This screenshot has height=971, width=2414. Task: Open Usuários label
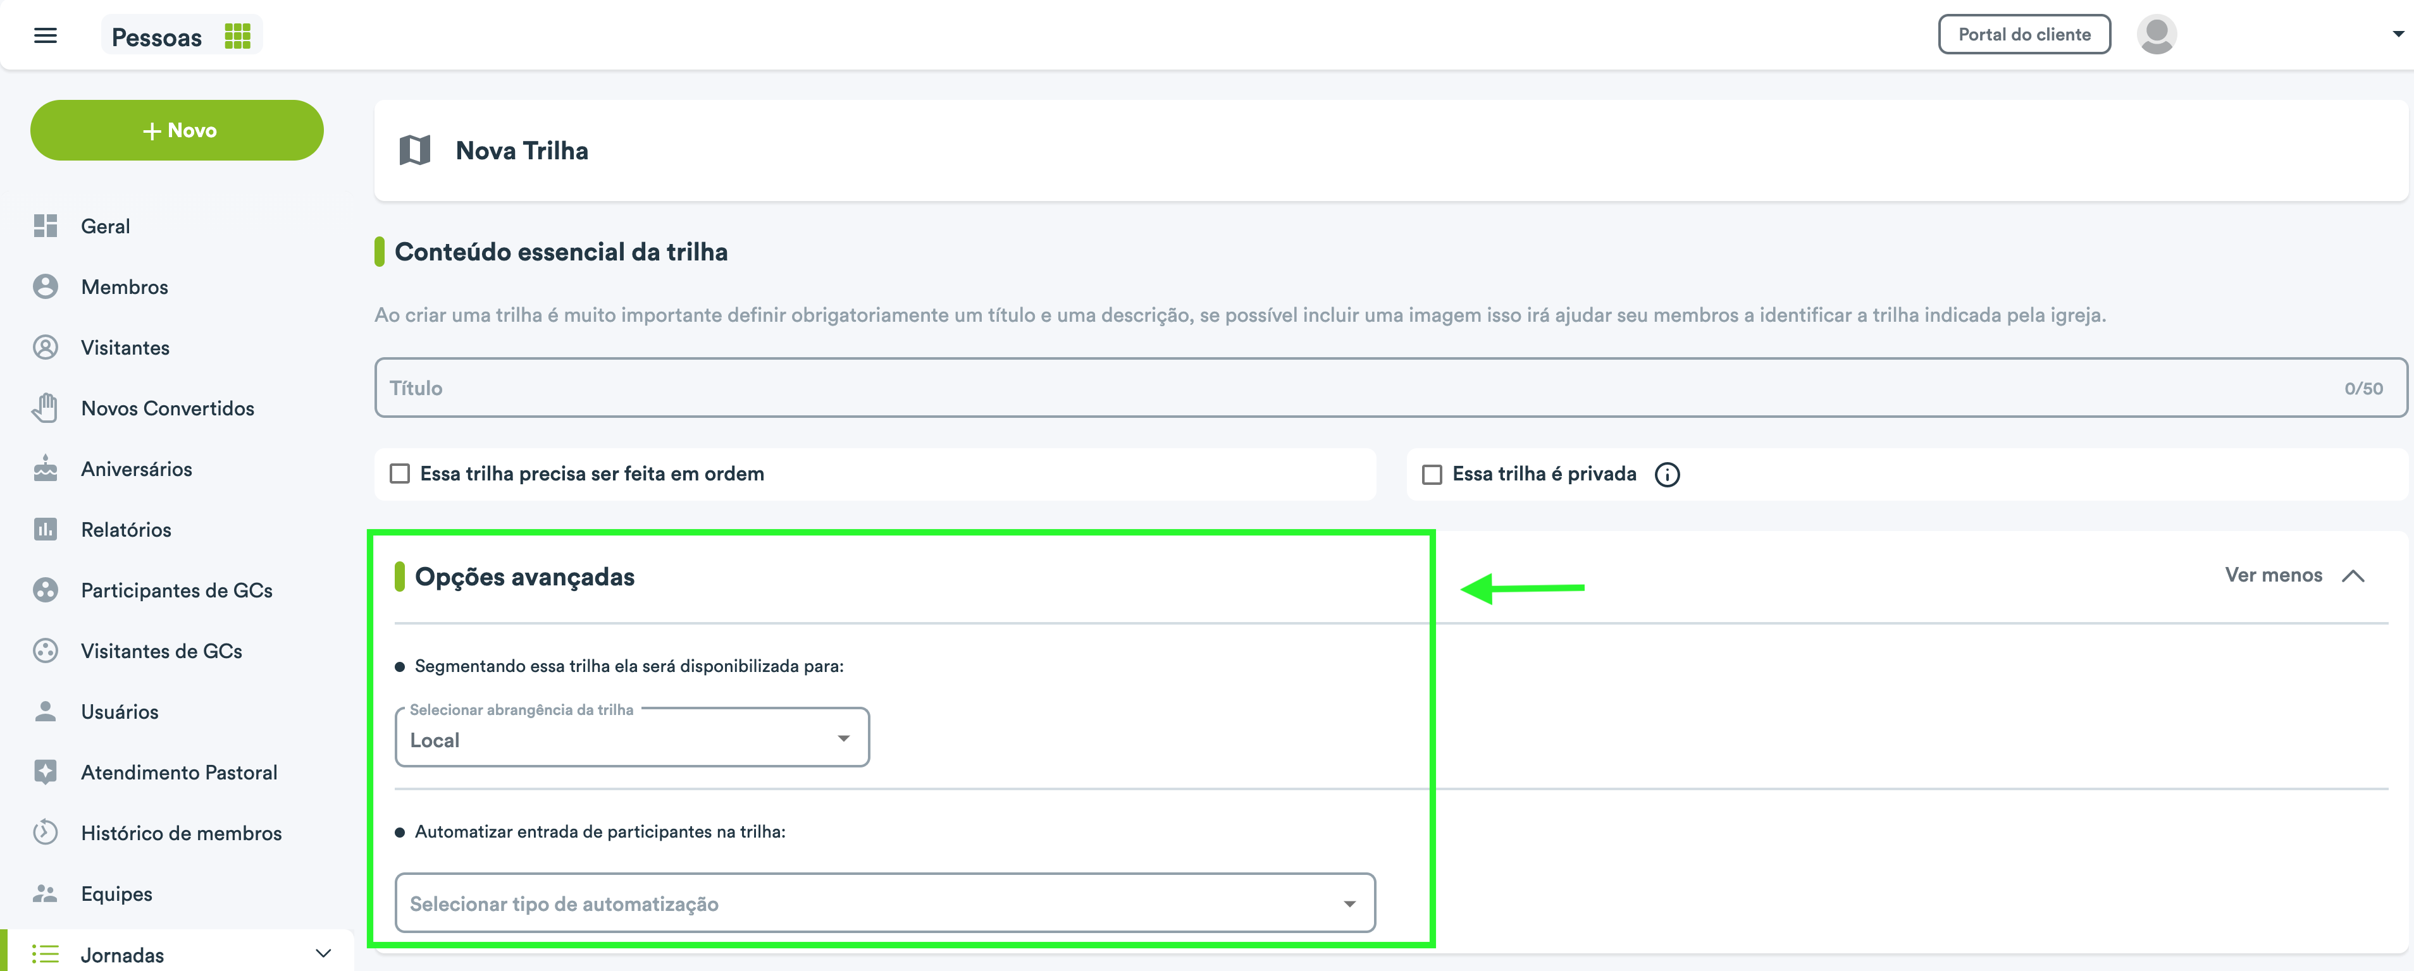[x=120, y=712]
